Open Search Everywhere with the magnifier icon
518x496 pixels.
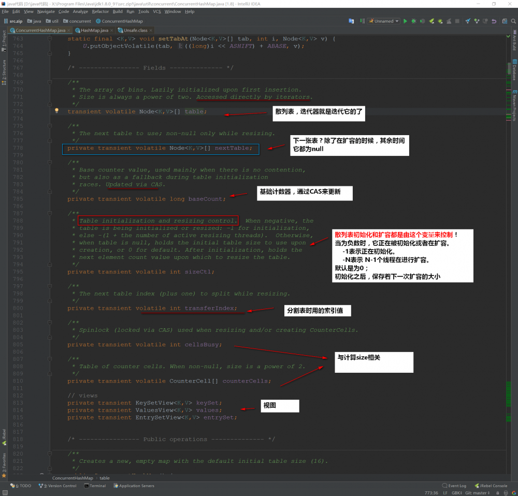click(x=514, y=21)
